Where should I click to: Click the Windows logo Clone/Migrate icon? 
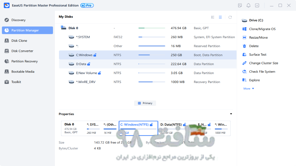[x=244, y=29]
